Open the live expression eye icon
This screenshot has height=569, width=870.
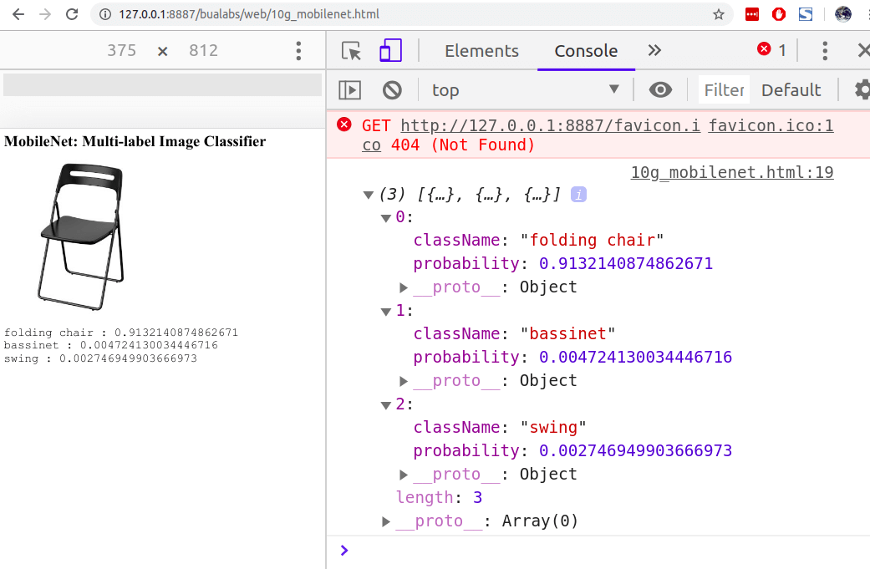[x=660, y=90]
